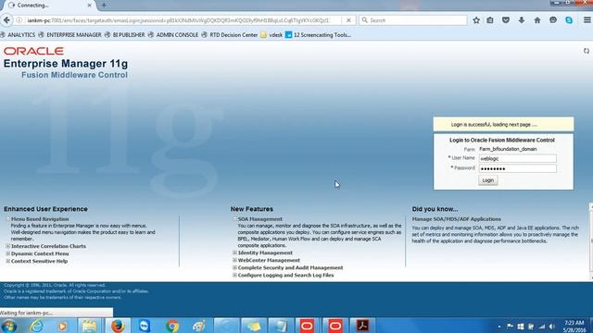Open File Explorer from taskbar
The image size is (593, 333).
point(89,326)
